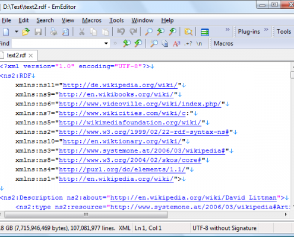Click the horizontal scrollbar right arrow
Screen dimensions: 294x237
[286, 214]
